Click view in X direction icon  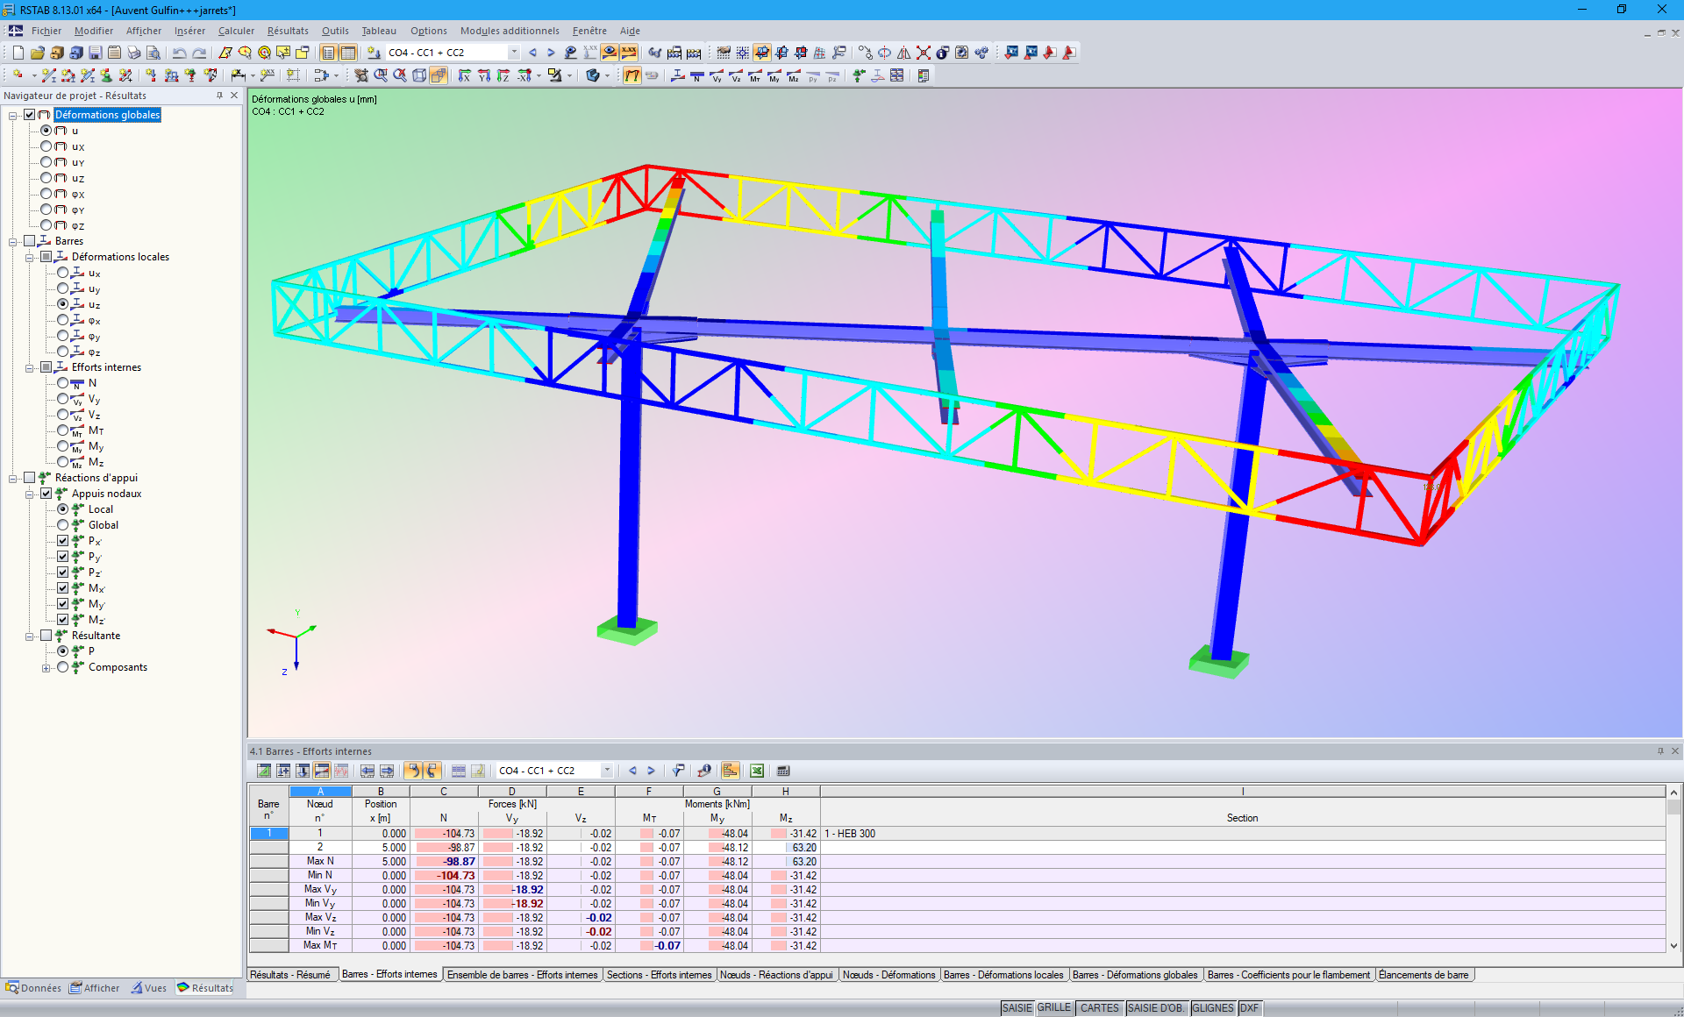coord(464,75)
